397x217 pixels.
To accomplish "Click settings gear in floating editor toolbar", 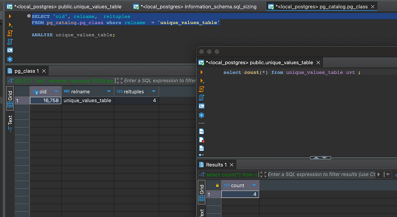I will point(201,115).
